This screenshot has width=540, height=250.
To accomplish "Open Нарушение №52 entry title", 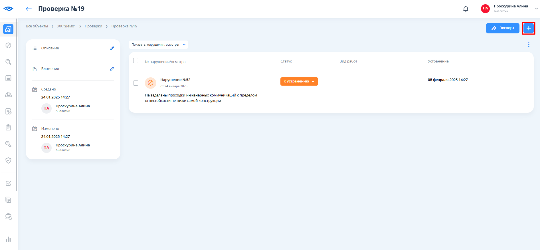I will coord(175,80).
